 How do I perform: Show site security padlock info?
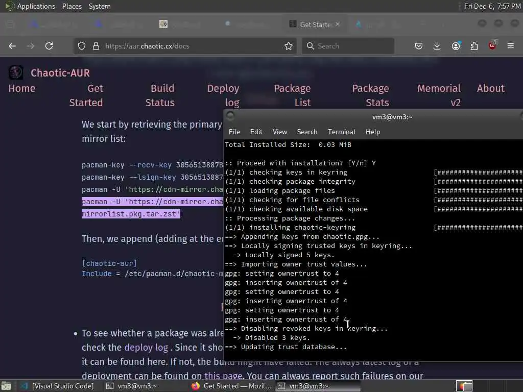click(96, 46)
